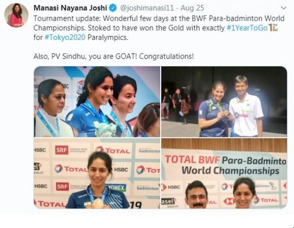294x228 pixels.
Task: Click the PV Sindhu congratulations line
Action: [x=114, y=56]
